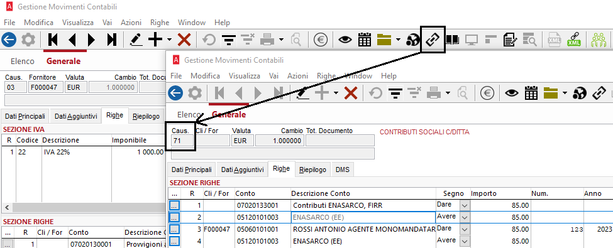The height and width of the screenshot is (248, 613).
Task: Click the pencil edit icon in the rear window
Action: pyautogui.click(x=136, y=40)
